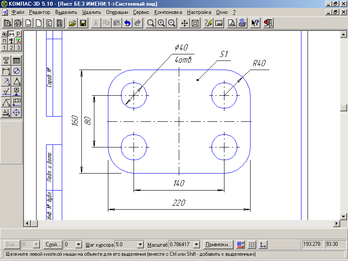Click vertical scrollbar down arrow
Screen dimensions: 348x261
click(343, 216)
